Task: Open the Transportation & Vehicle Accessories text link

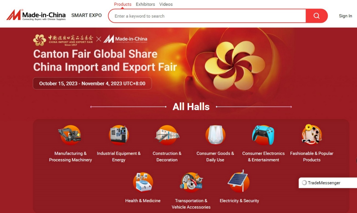Action: [x=191, y=204]
